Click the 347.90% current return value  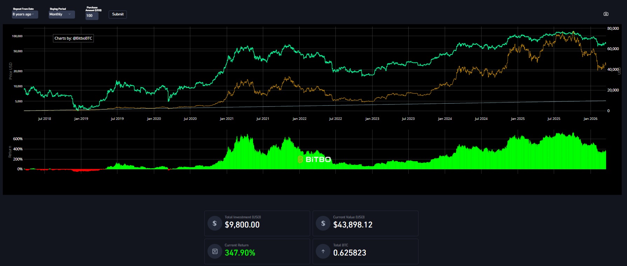click(x=240, y=253)
